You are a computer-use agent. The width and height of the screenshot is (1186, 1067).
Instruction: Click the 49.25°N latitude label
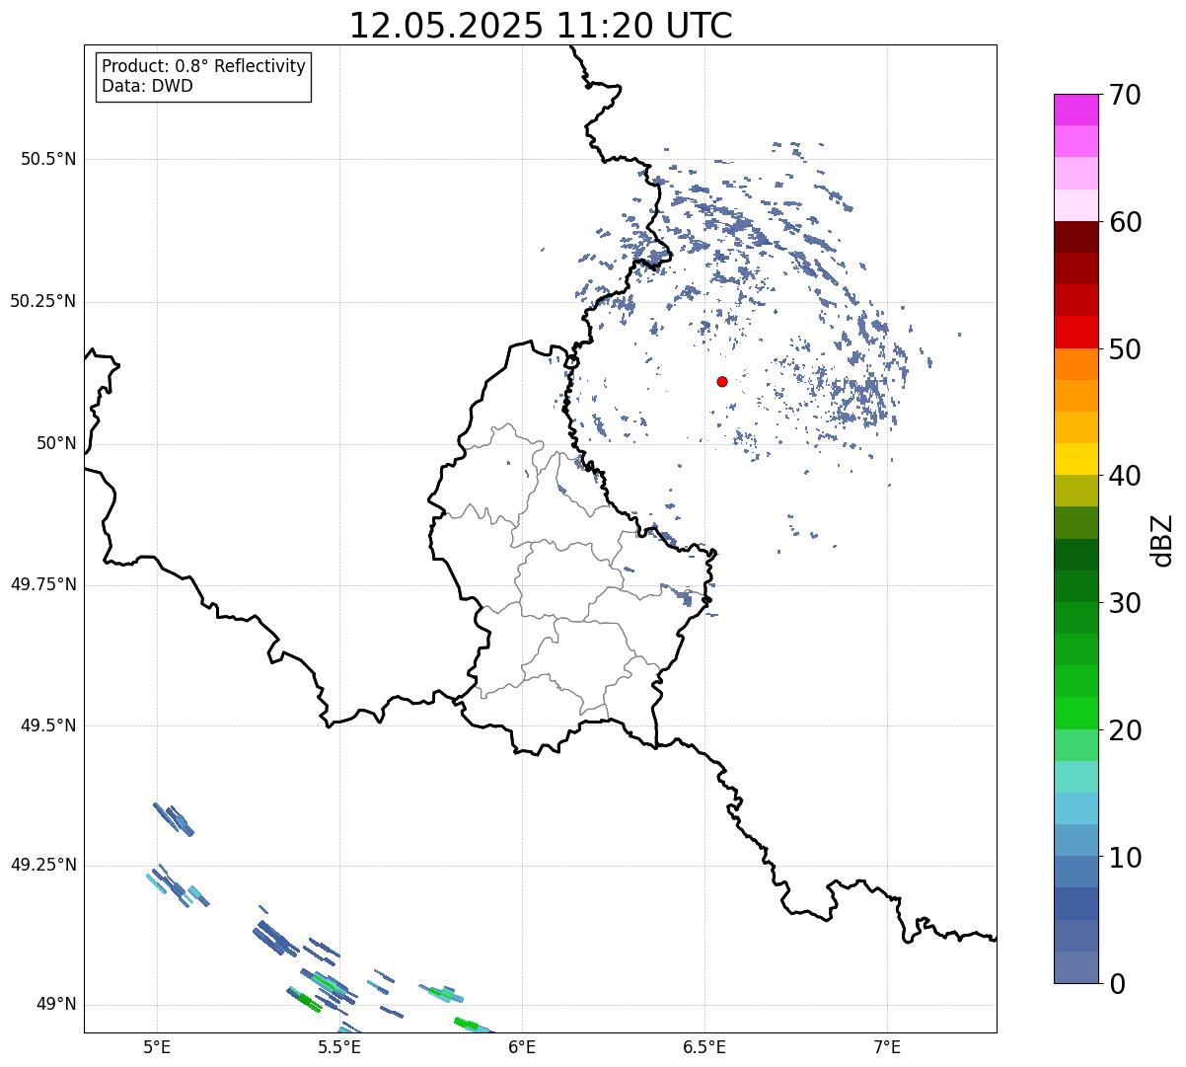click(43, 865)
